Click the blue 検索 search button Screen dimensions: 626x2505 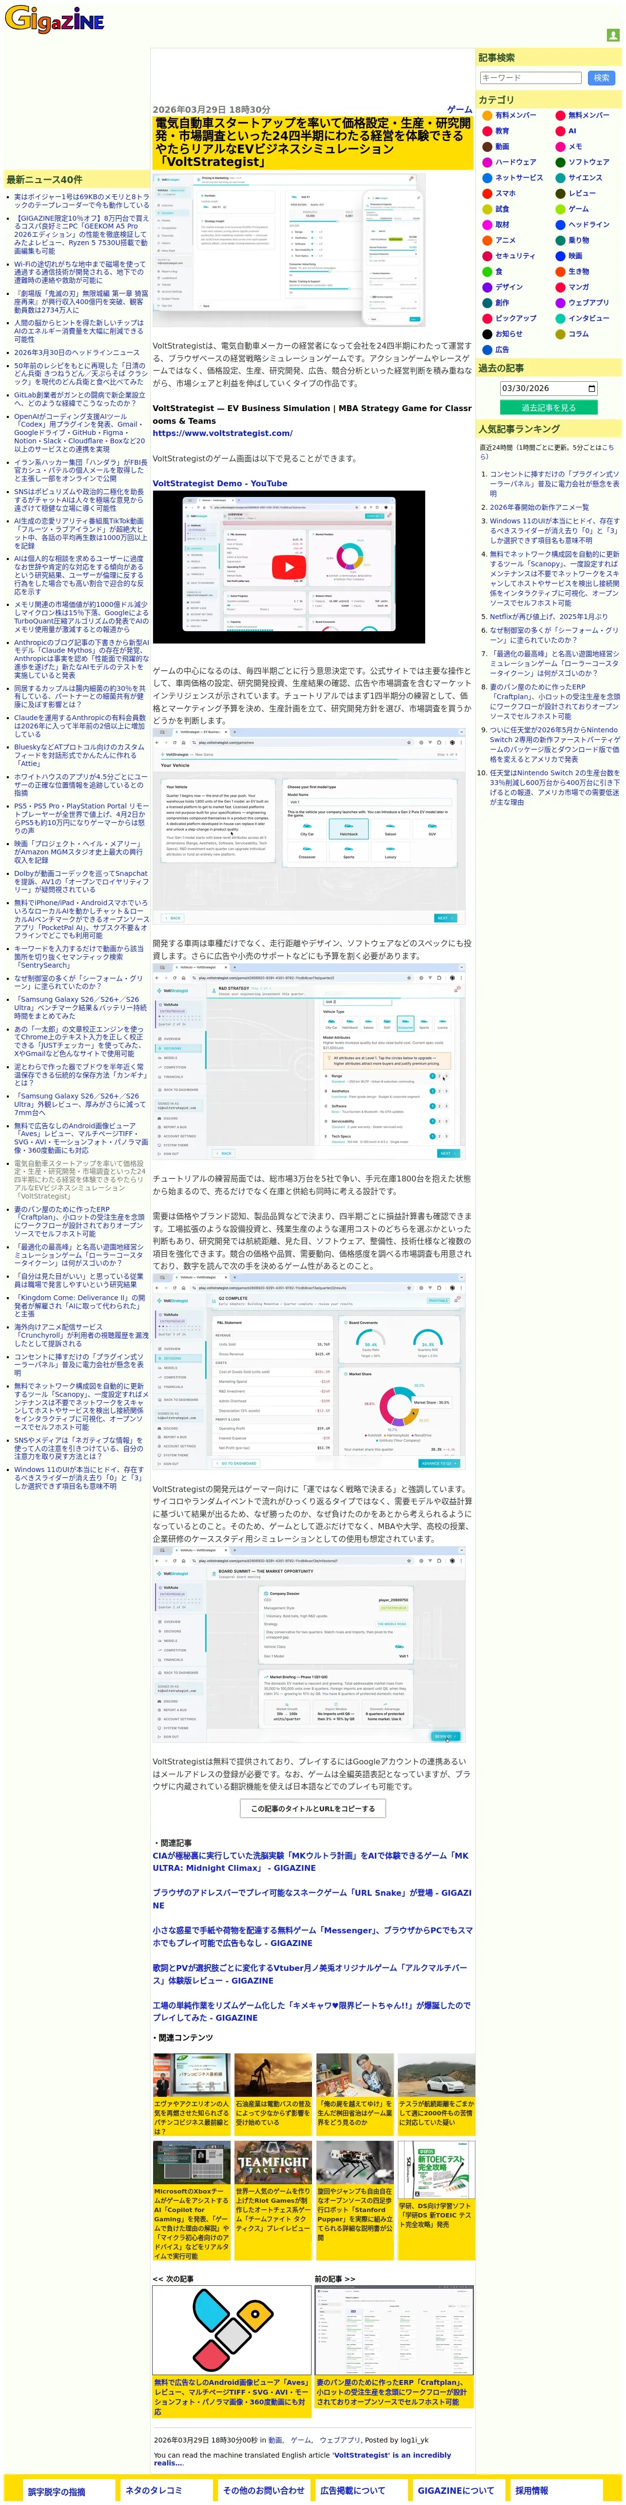point(602,78)
